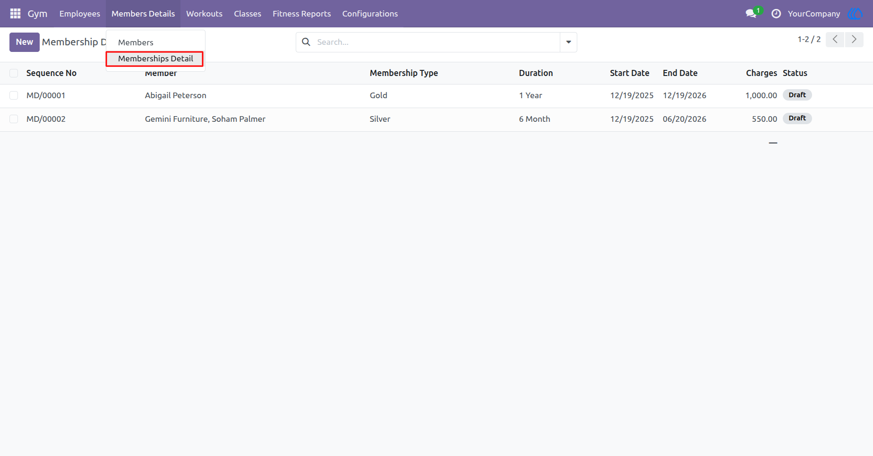Go to next page arrow
This screenshot has width=873, height=456.
click(854, 40)
